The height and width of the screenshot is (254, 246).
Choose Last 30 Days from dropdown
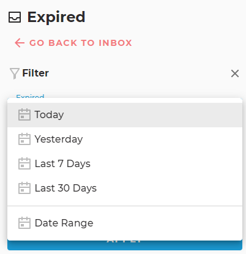(125, 188)
